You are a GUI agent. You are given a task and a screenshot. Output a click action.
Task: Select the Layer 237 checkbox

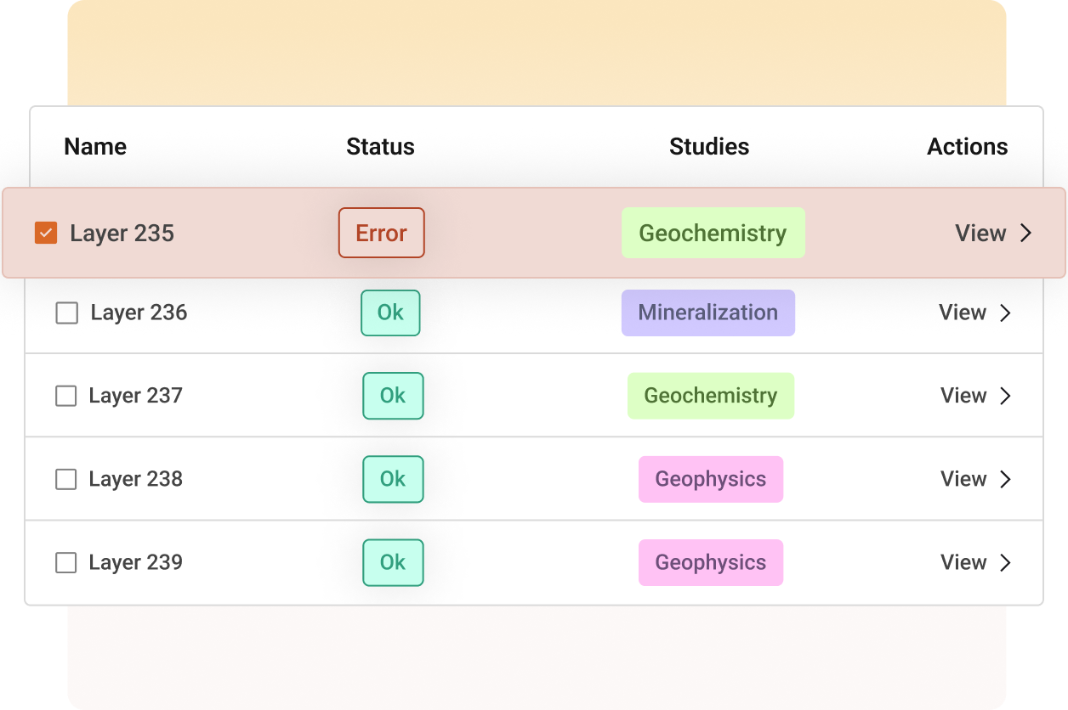[x=65, y=397]
